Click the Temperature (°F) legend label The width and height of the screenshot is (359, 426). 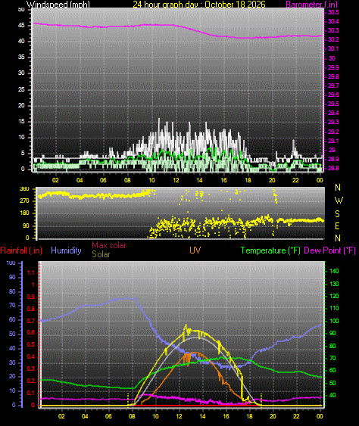270,250
